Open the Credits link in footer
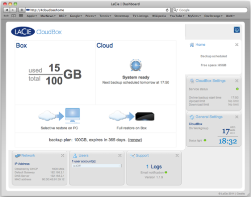251x197 pixels. tap(240, 193)
